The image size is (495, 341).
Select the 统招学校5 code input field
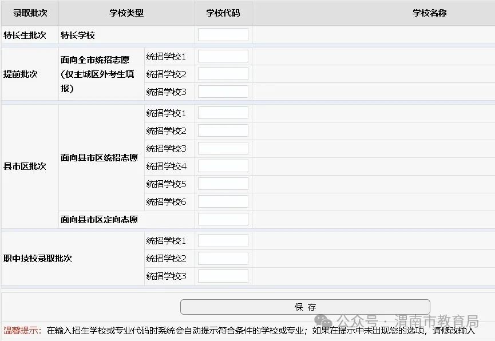click(223, 183)
